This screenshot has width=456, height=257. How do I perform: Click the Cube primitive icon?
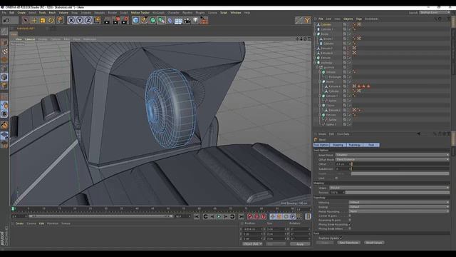click(135, 20)
